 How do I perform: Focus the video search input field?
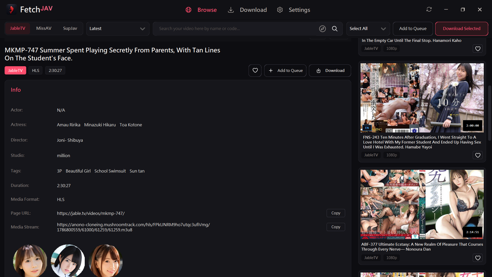pyautogui.click(x=236, y=29)
